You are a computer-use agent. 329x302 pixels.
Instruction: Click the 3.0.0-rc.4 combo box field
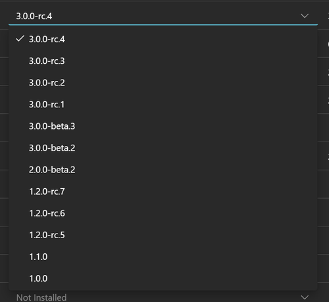(163, 16)
